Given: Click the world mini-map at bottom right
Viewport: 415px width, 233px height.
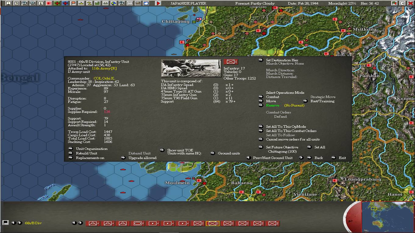Looking at the screenshot, I should [x=388, y=217].
